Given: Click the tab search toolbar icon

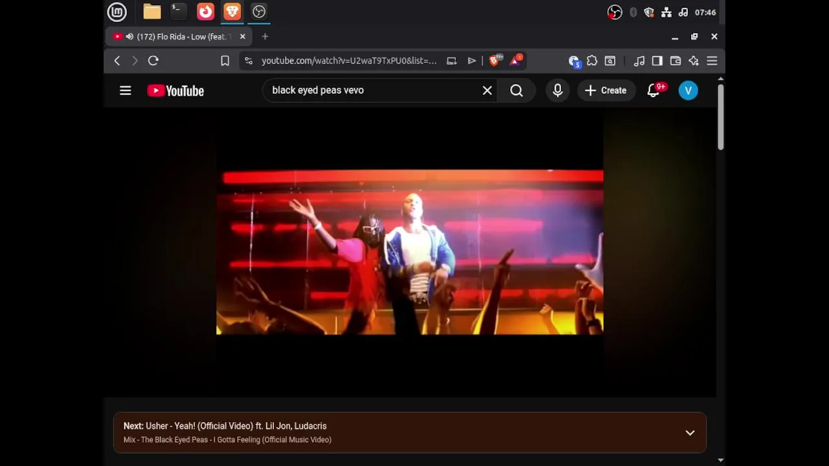Looking at the screenshot, I should tap(610, 61).
